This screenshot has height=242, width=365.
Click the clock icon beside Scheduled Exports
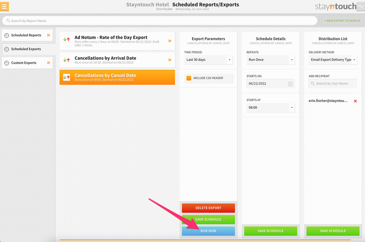pyautogui.click(x=7, y=49)
